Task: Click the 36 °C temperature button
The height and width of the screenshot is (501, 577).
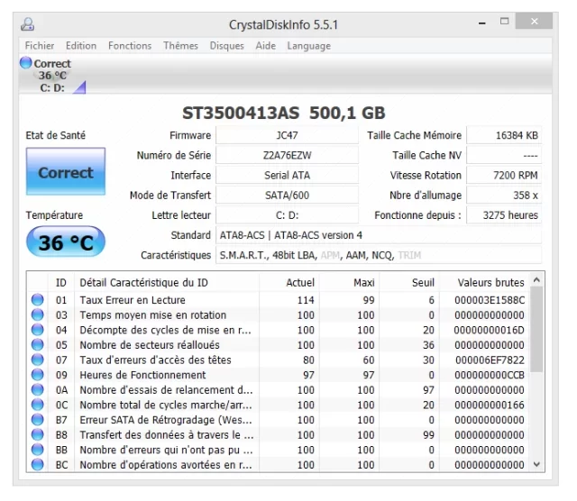Action: (x=65, y=242)
